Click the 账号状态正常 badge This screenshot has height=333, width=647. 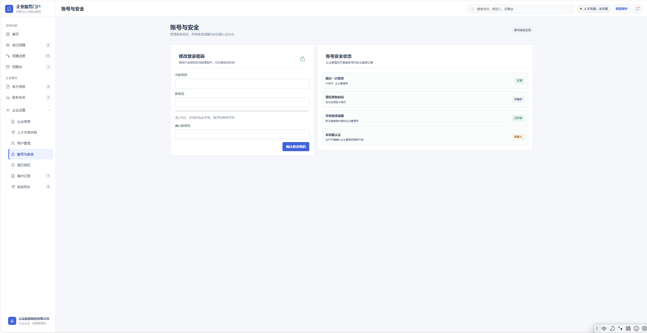[522, 30]
